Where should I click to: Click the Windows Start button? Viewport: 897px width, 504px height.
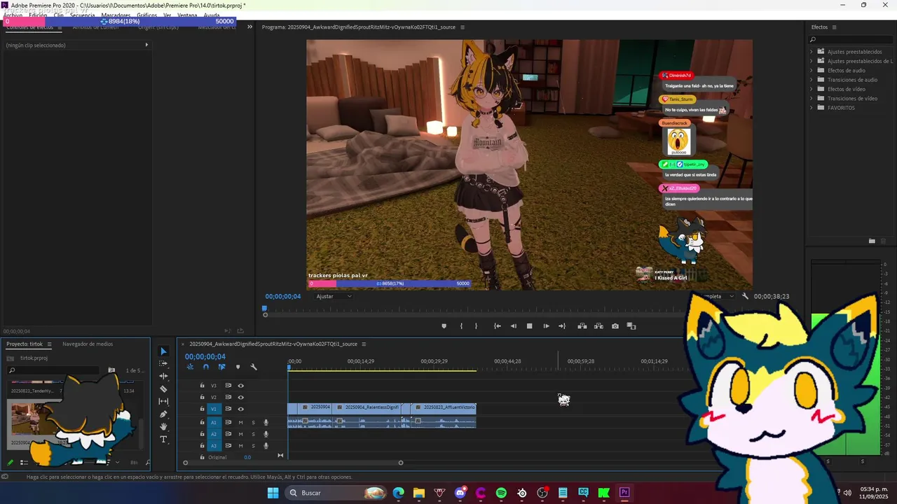pos(273,493)
